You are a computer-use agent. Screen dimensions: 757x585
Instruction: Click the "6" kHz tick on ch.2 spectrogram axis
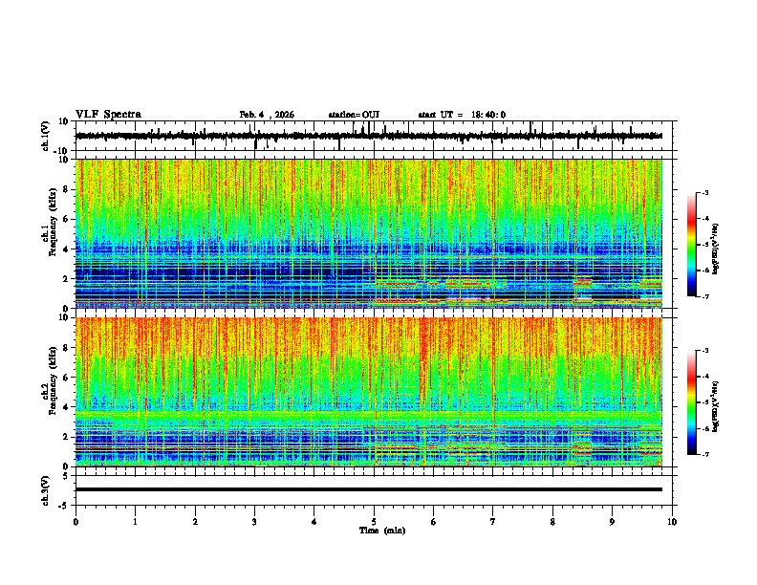click(x=66, y=378)
